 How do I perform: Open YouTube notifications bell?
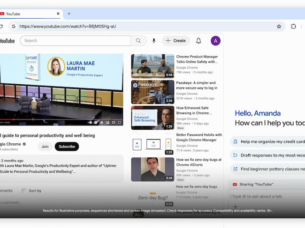tap(198, 41)
